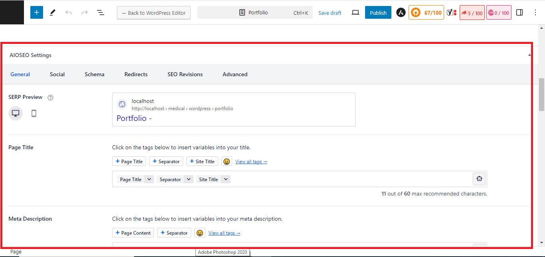The width and height of the screenshot is (545, 257).
Task: Open the block inserter plus button
Action: point(36,12)
